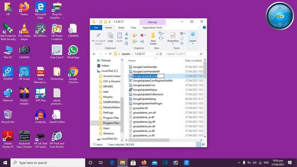Select Program Files in navigation pane
Image resolution: width=297 pixels, height=167 pixels.
111,118
